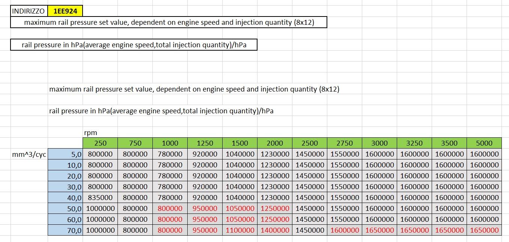Select the 2750 rpm header cell
509x242 pixels.
click(x=345, y=143)
